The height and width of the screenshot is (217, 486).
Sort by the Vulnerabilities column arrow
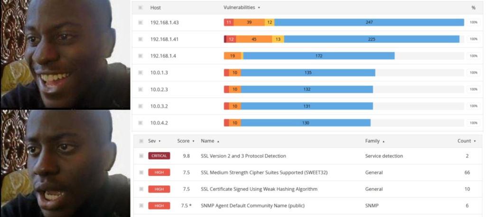[259, 8]
